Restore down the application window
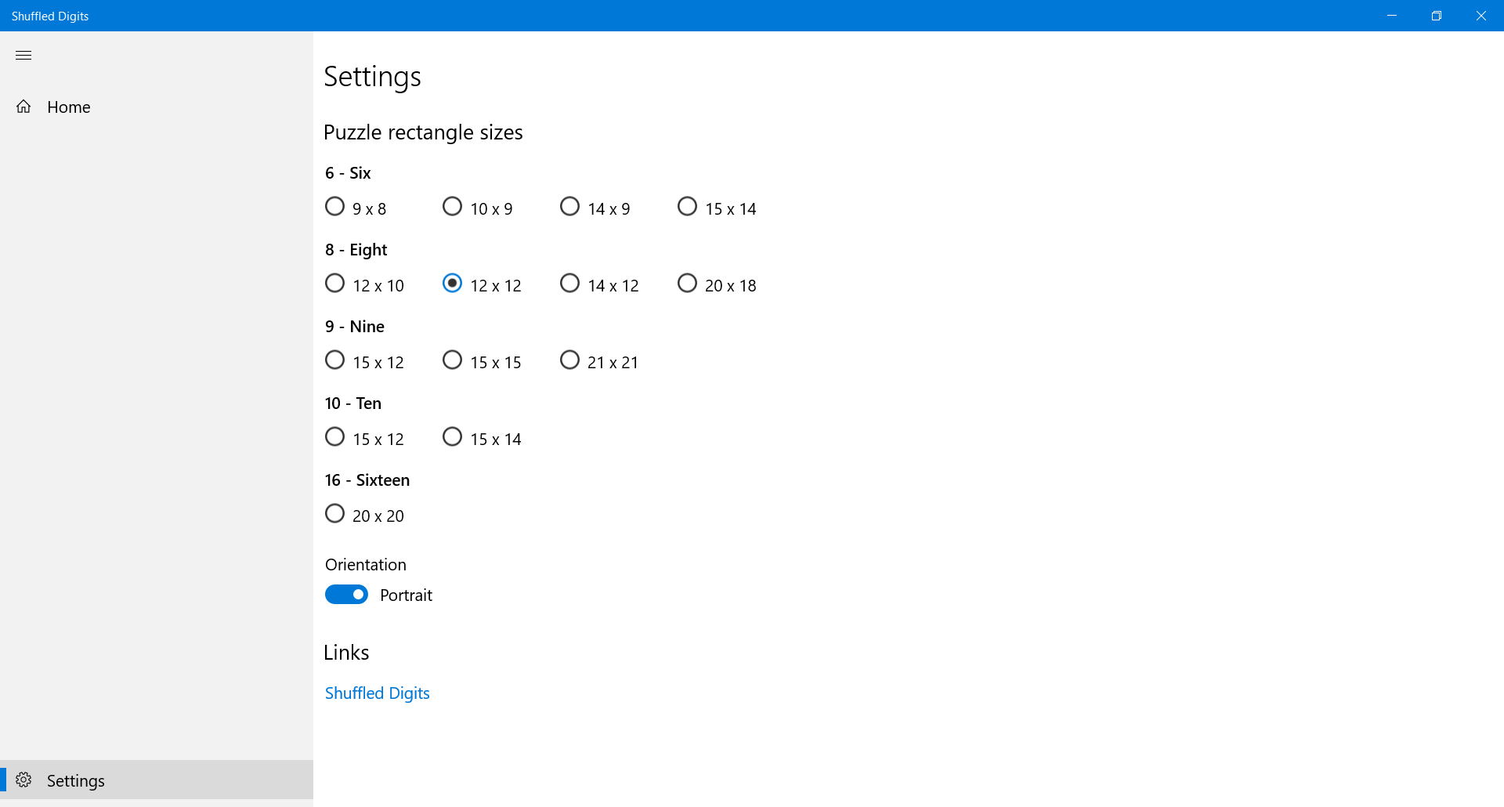The width and height of the screenshot is (1504, 807). pos(1437,16)
